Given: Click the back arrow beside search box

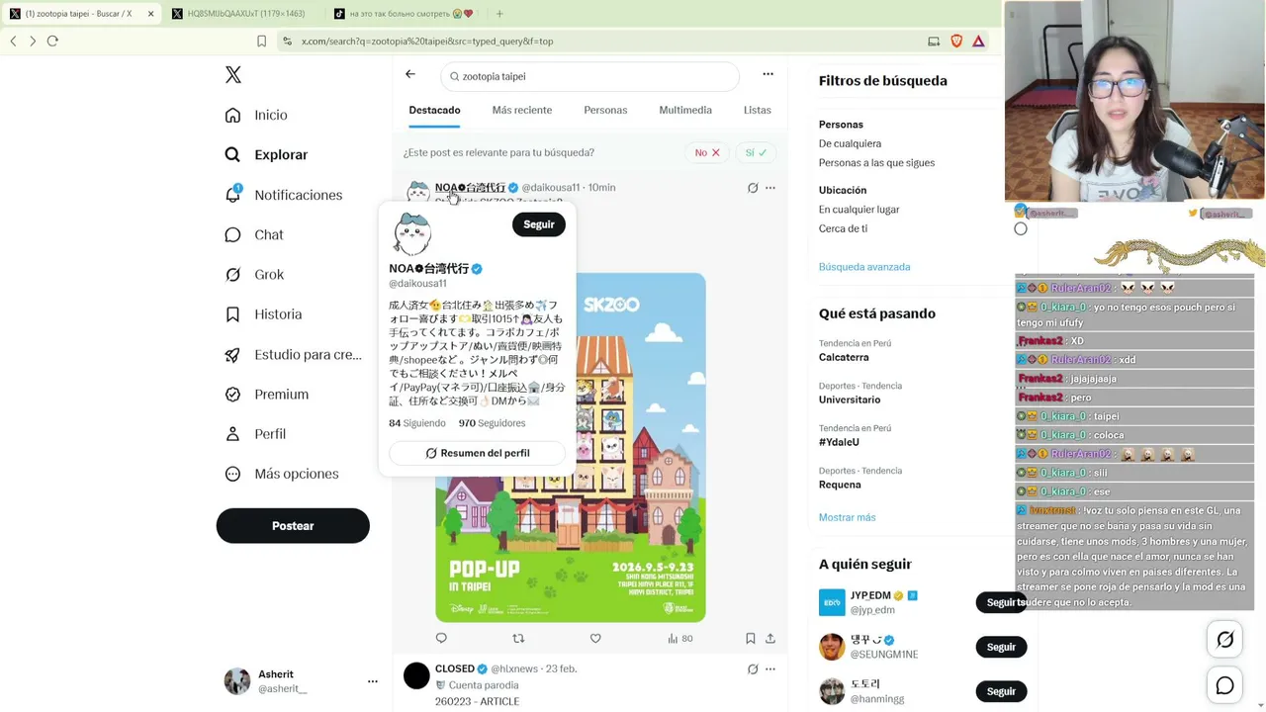Looking at the screenshot, I should click(x=410, y=74).
